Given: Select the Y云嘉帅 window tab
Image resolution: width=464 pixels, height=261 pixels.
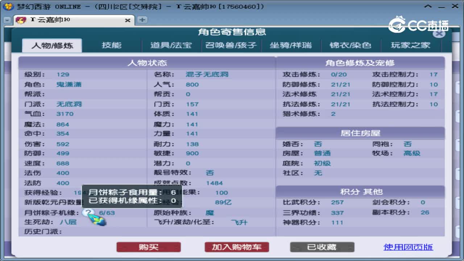Looking at the screenshot, I should pos(74,20).
